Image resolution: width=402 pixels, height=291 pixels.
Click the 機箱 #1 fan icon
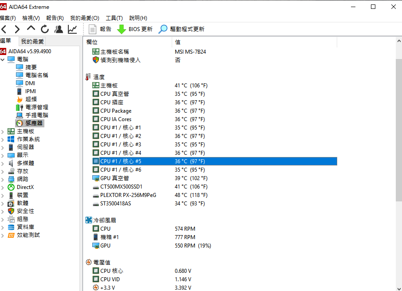pos(96,237)
